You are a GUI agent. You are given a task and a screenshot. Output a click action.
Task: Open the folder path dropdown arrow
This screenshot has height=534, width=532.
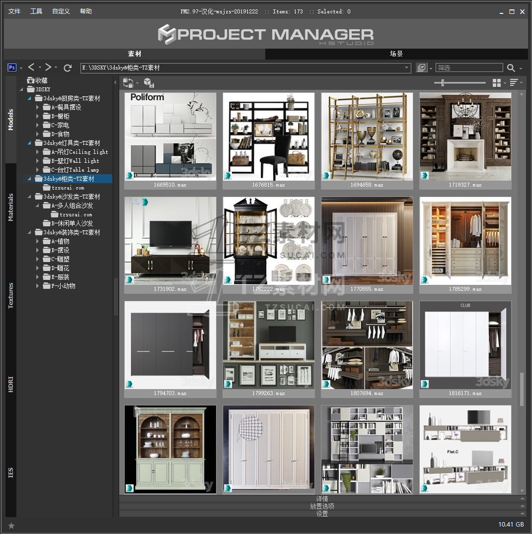pyautogui.click(x=406, y=68)
